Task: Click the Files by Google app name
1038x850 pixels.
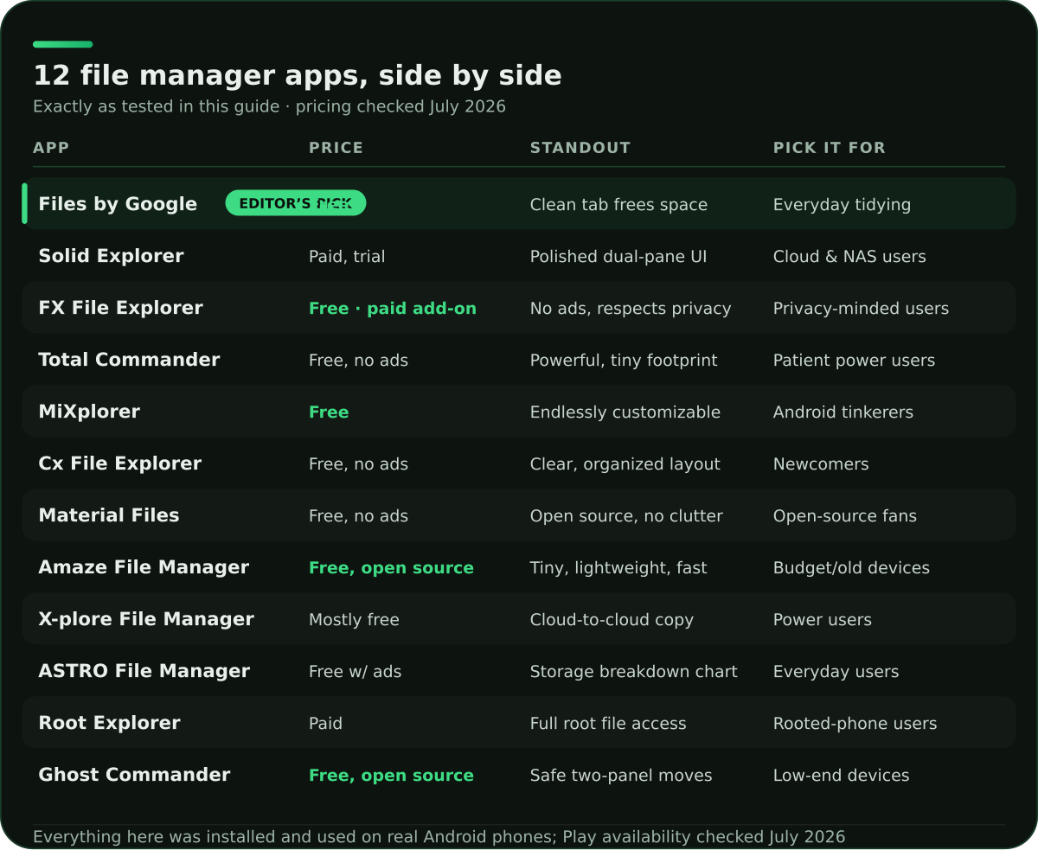Action: coord(118,204)
